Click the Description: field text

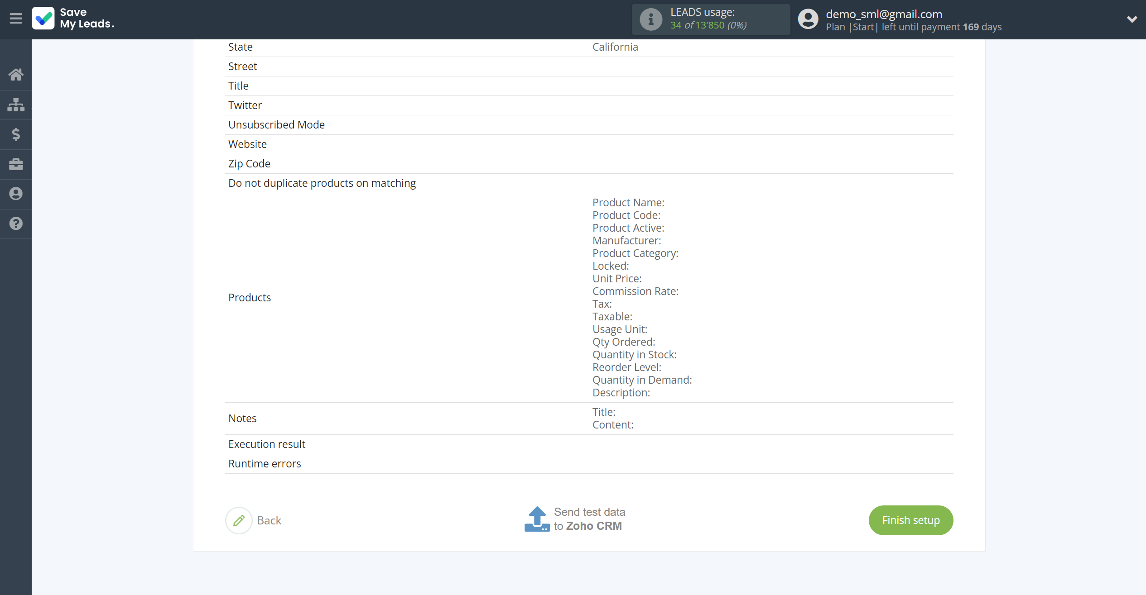click(x=621, y=393)
